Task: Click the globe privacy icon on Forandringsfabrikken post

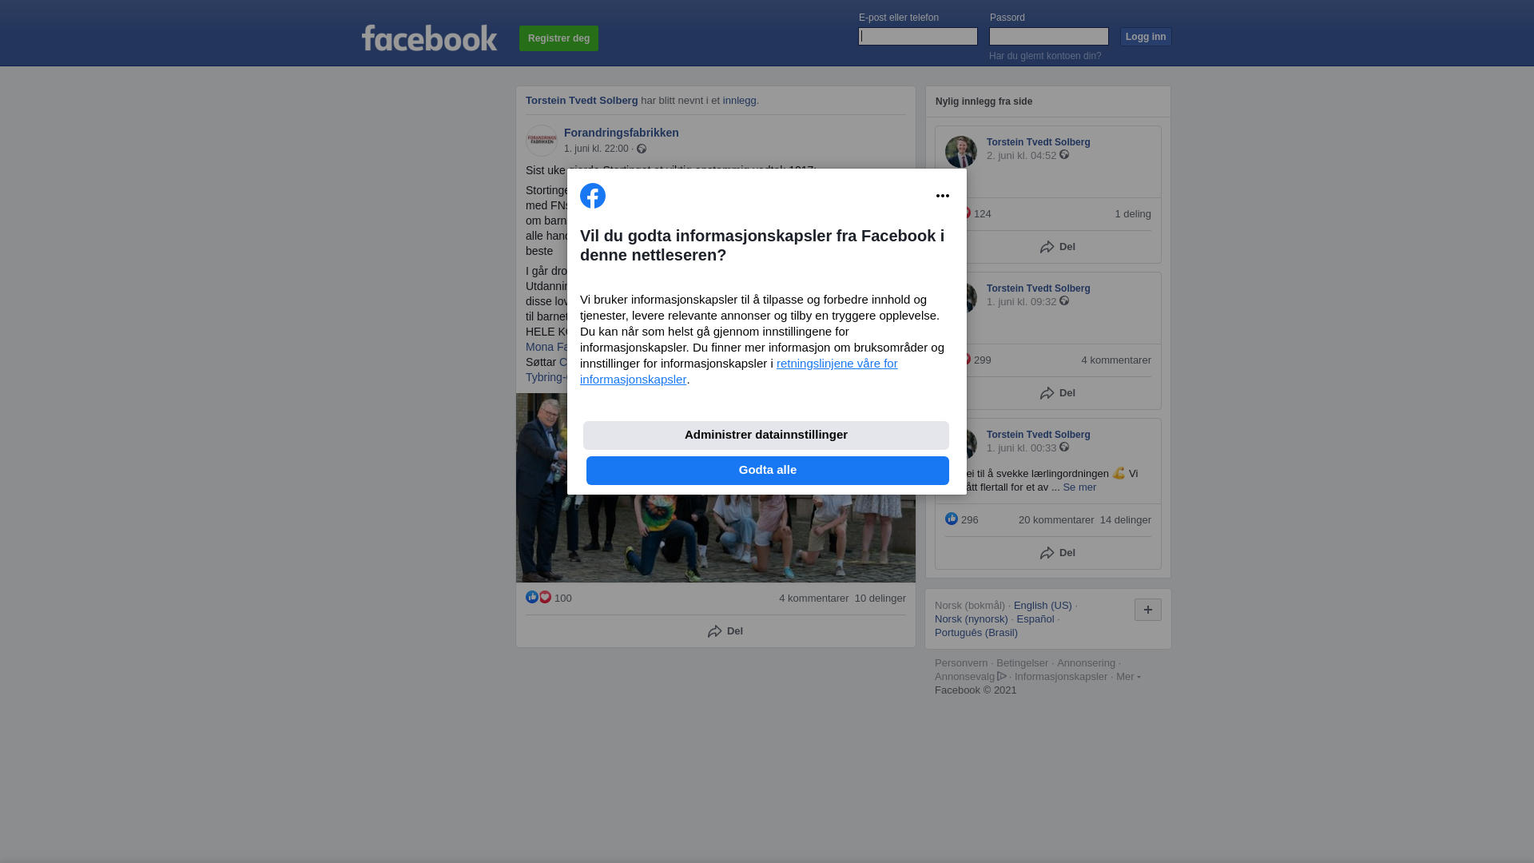Action: [x=642, y=149]
